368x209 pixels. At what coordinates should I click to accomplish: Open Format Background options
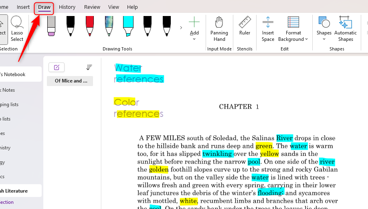(293, 29)
